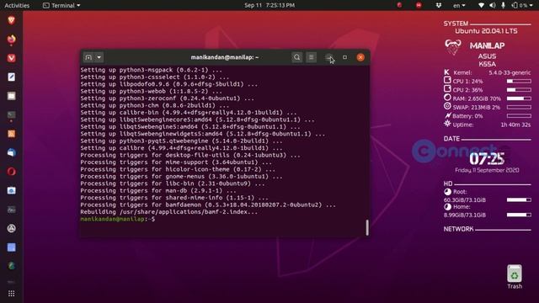Viewport: 539px width, 303px height.
Task: Click the 'Rebuilding /usr/share/applications' line
Action: point(168,211)
